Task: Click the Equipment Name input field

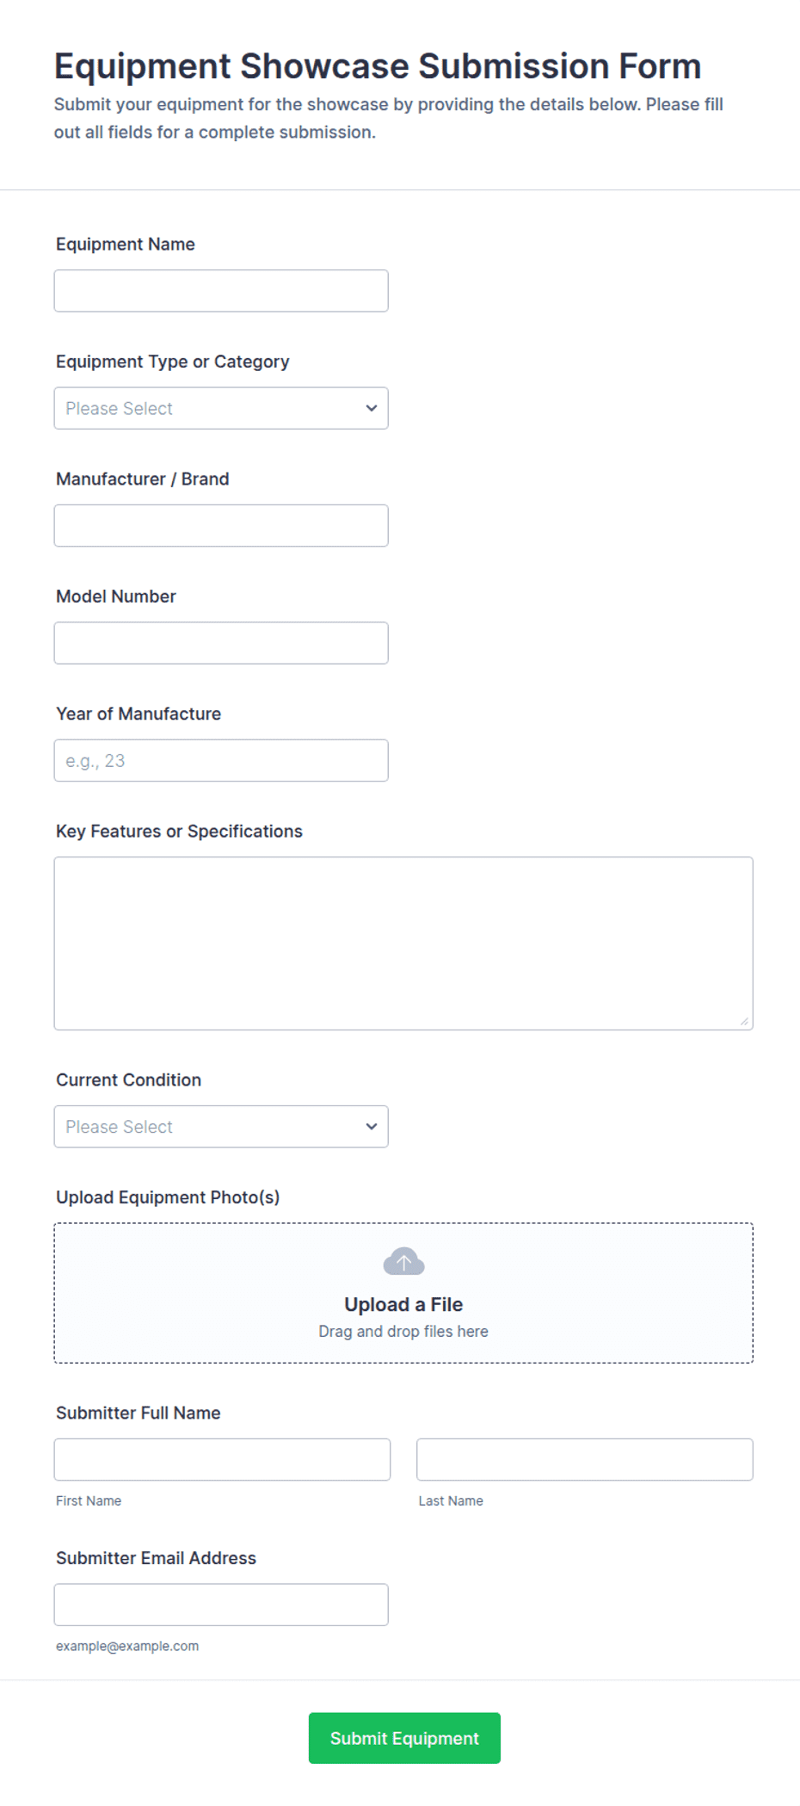Action: pyautogui.click(x=221, y=291)
